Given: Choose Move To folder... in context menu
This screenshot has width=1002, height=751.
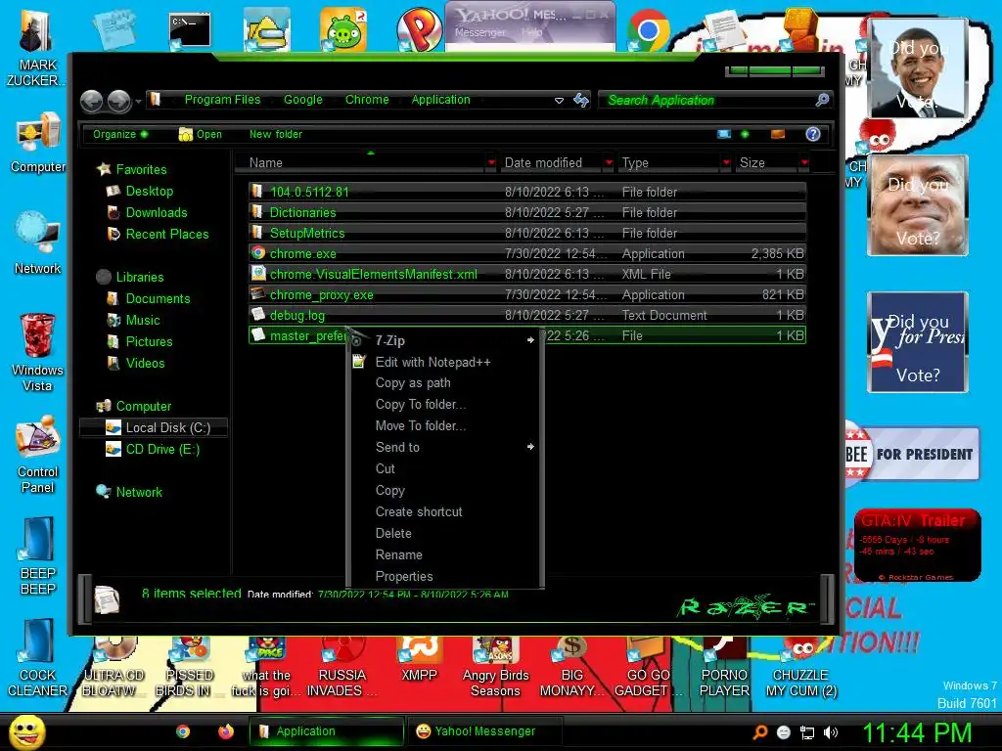Looking at the screenshot, I should [445, 426].
